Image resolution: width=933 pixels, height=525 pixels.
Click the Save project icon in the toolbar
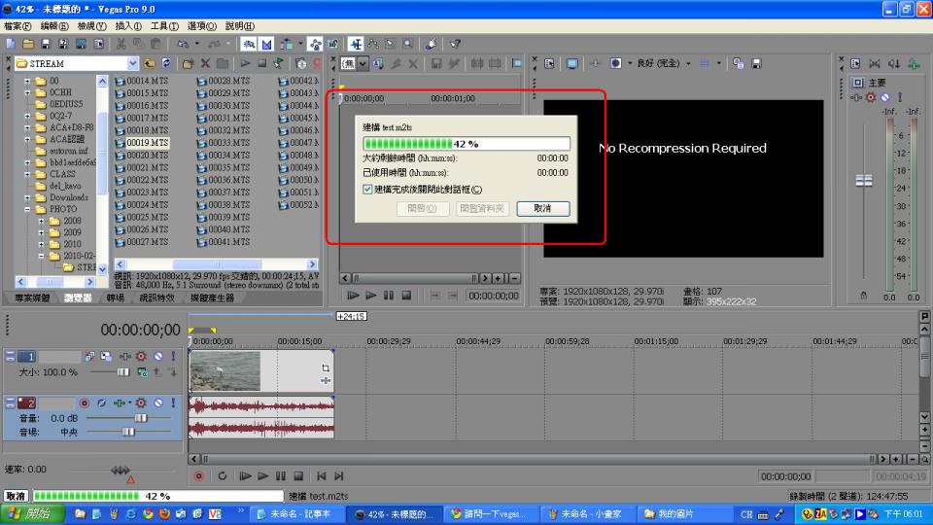(47, 44)
